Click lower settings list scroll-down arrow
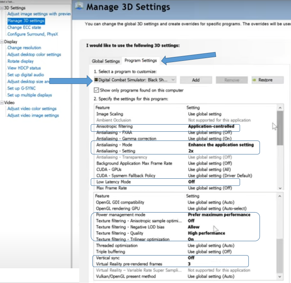Screen dimensions: 291x283 [280, 277]
